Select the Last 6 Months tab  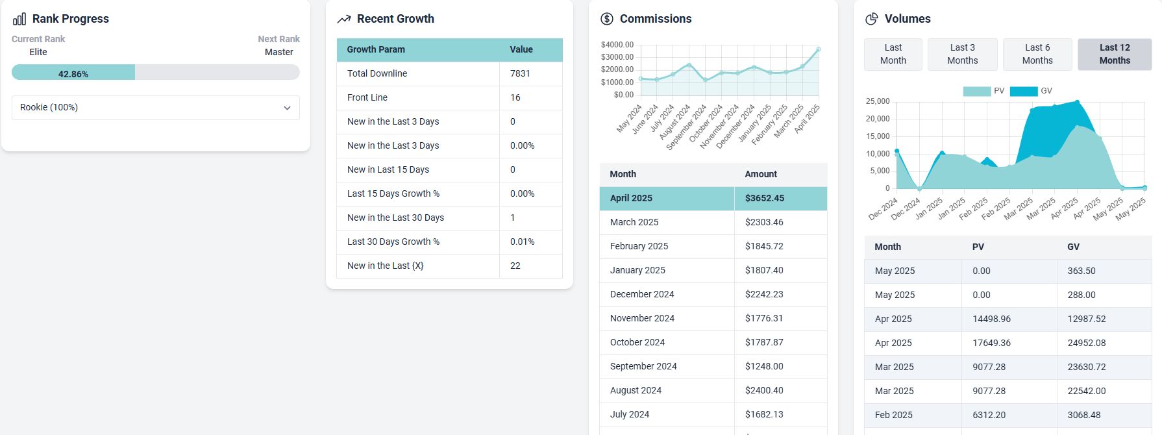(1037, 54)
